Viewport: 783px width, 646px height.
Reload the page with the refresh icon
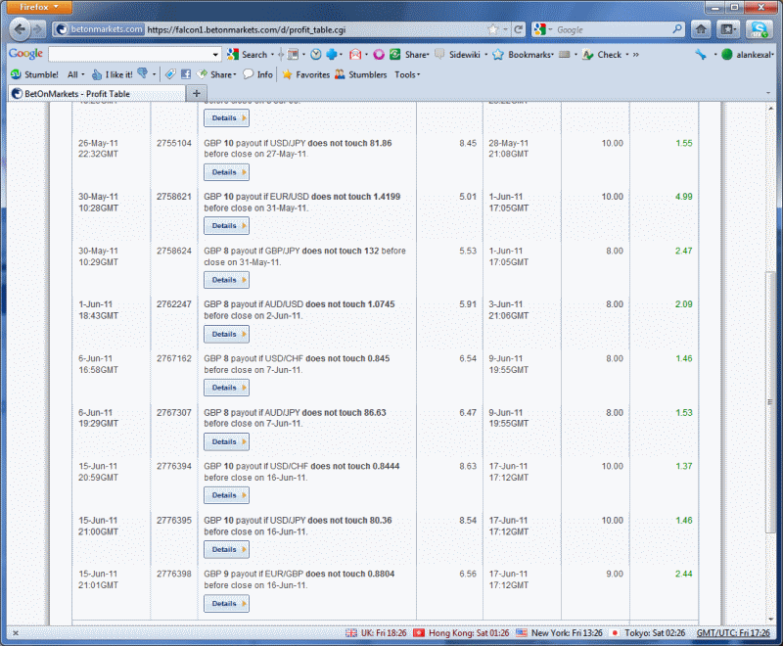[x=519, y=29]
